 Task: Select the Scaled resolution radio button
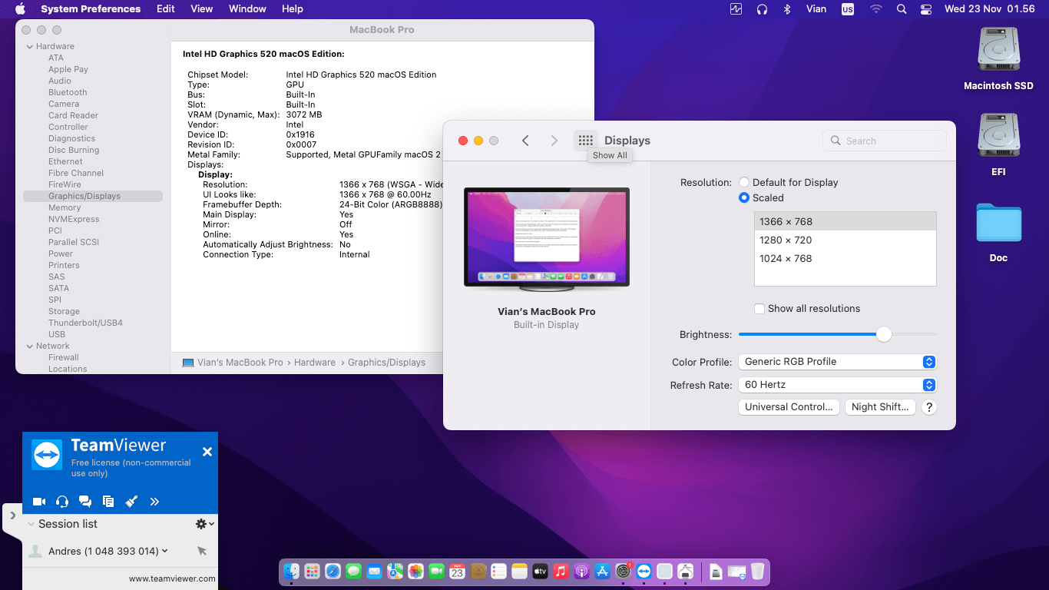pyautogui.click(x=744, y=198)
